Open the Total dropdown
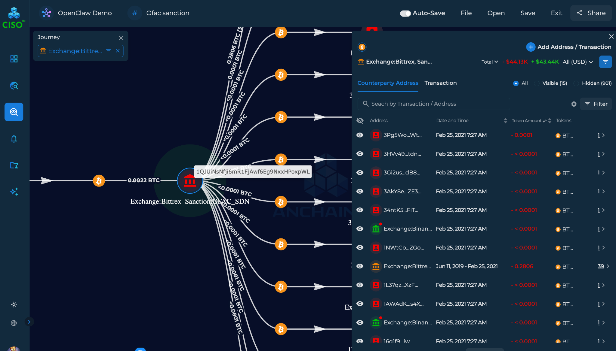This screenshot has width=616, height=351. pyautogui.click(x=490, y=62)
